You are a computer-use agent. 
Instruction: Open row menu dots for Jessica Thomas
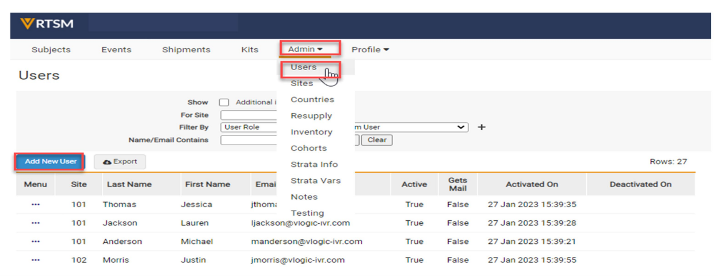[x=36, y=205]
